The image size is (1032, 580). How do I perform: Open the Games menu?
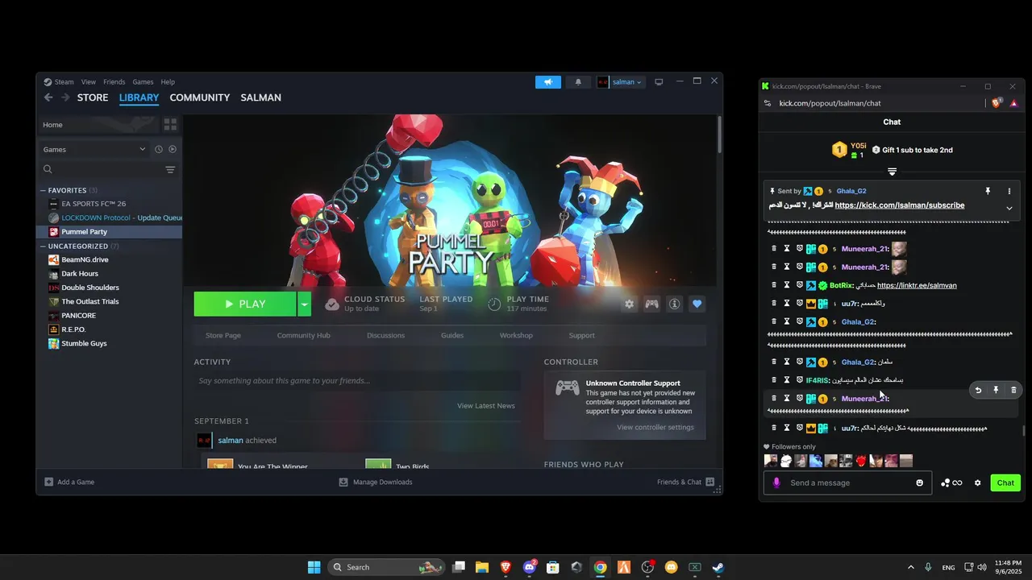click(143, 82)
